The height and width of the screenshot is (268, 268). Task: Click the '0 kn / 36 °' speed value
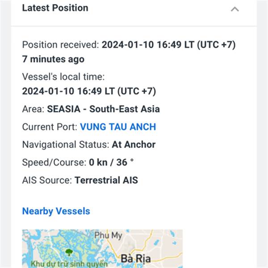click(x=111, y=162)
